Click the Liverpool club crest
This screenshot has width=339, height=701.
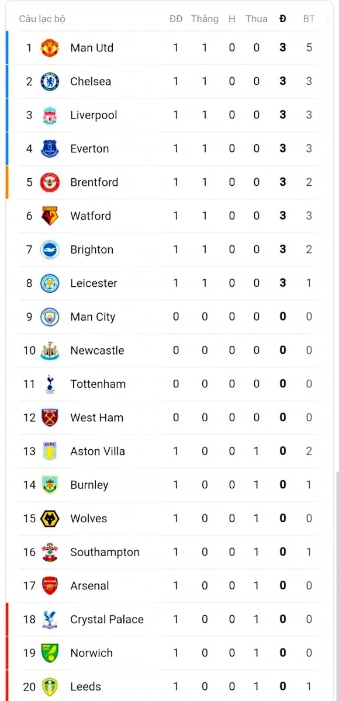point(50,115)
